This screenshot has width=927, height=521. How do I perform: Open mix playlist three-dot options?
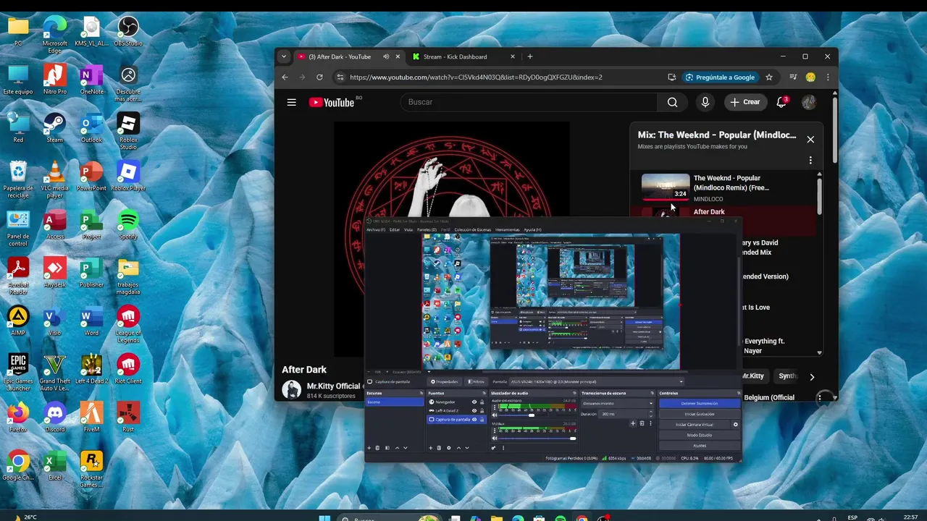click(x=810, y=160)
